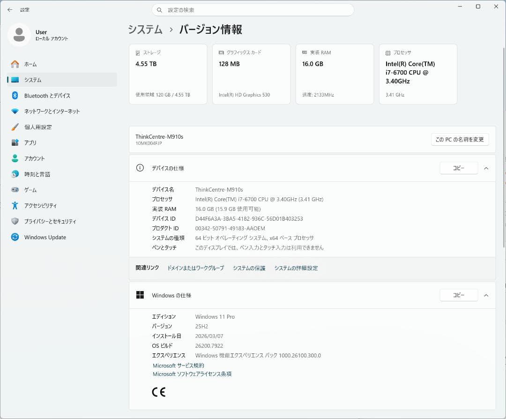Open the グラフィックス カード 128 MB card
506x419 pixels.
[251, 74]
